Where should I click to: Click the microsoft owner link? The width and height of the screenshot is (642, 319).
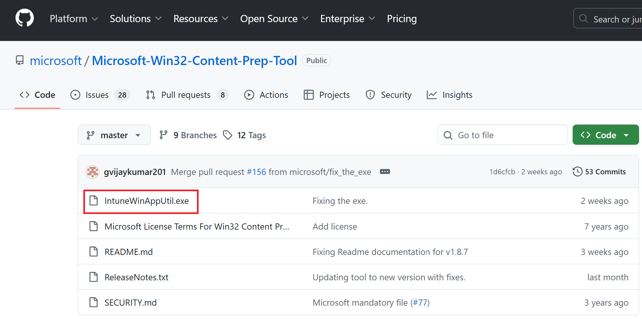pyautogui.click(x=56, y=60)
